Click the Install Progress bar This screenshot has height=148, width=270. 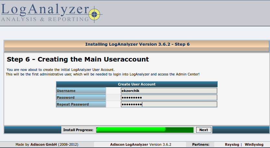(145, 130)
